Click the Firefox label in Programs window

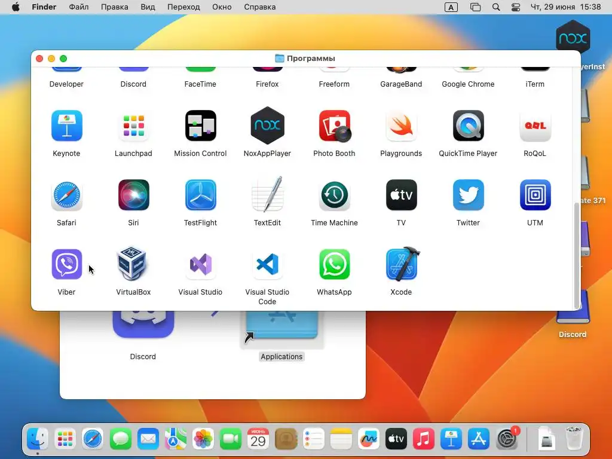[267, 84]
